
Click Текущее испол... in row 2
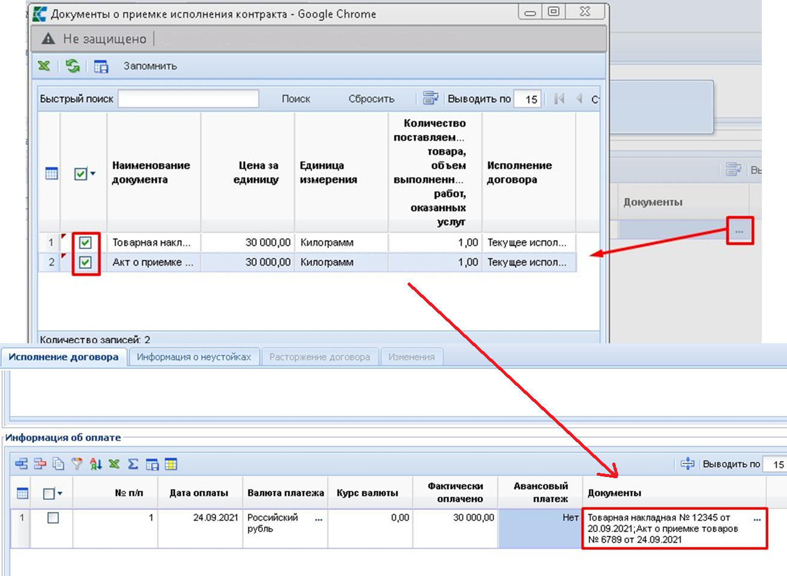coord(528,262)
